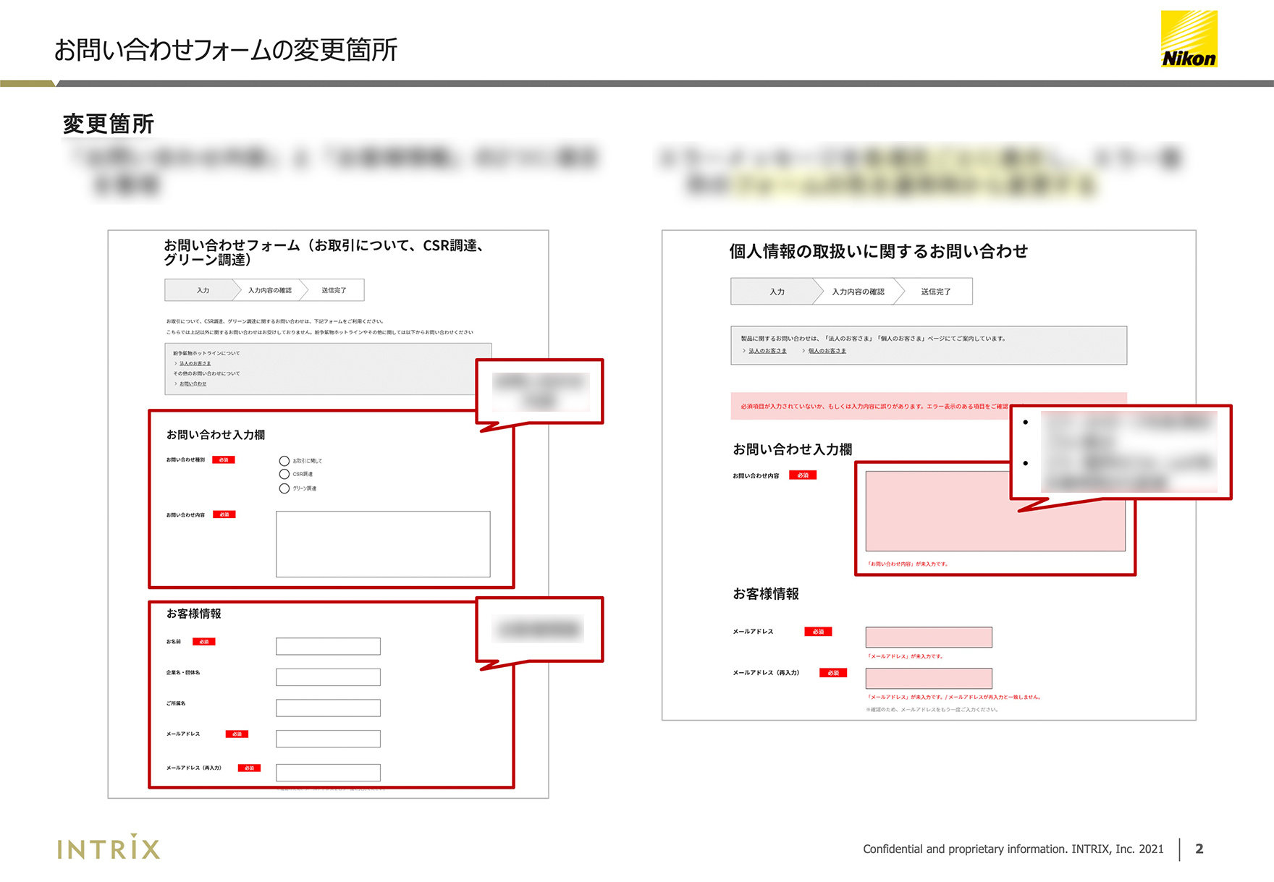1274x882 pixels.
Task: Click the 企業名・団体名 input field
Action: click(328, 677)
